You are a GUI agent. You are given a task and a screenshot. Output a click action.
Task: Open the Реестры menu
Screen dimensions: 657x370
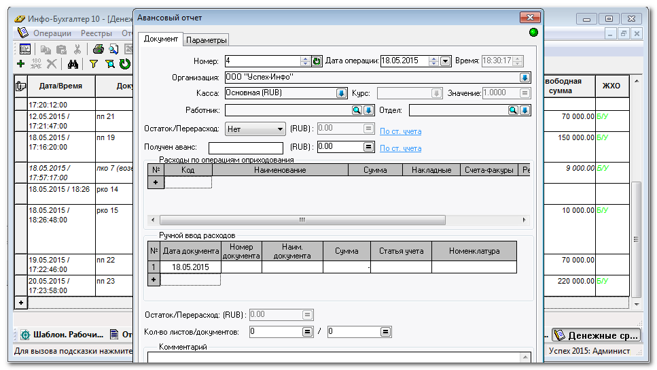coord(96,33)
